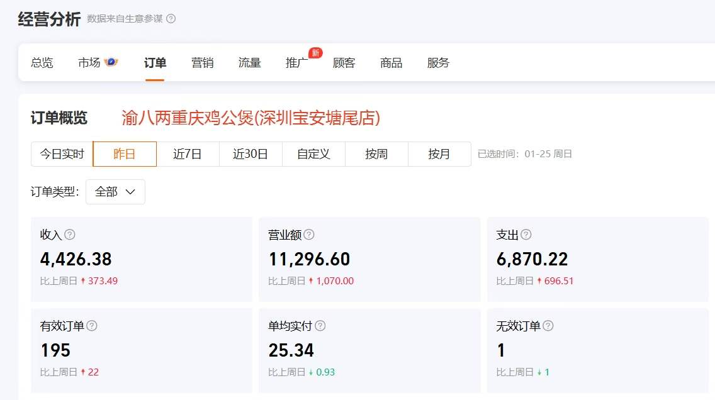Open the 收入 help tooltip icon
This screenshot has width=715, height=400.
point(69,235)
